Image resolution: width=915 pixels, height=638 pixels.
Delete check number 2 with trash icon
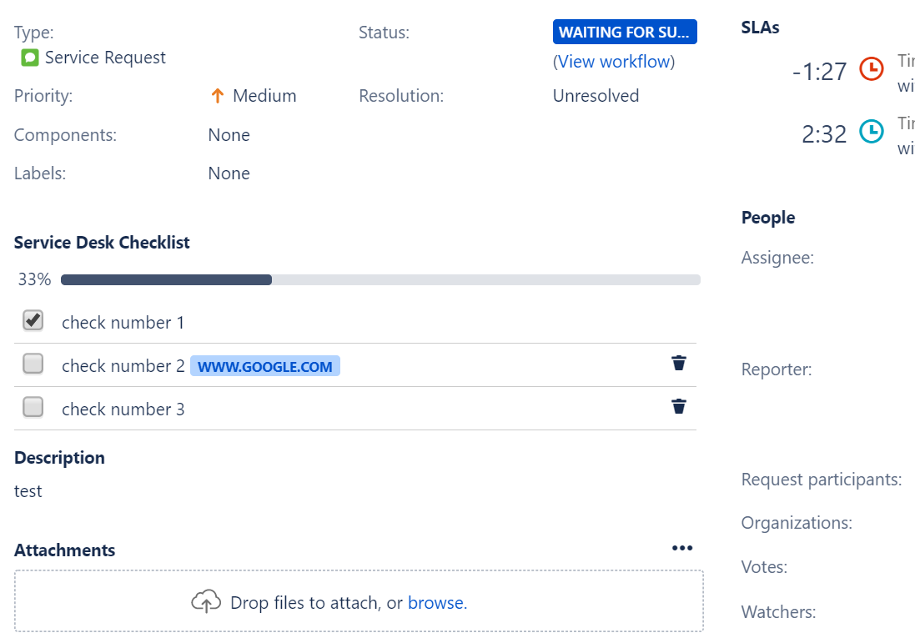(679, 363)
